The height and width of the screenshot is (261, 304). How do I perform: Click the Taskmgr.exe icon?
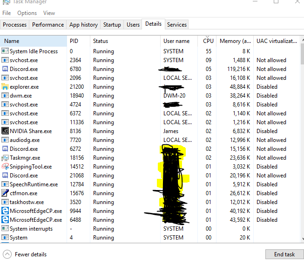pos(5,158)
